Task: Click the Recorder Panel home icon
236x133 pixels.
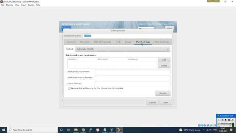Action: [x=229, y=120]
